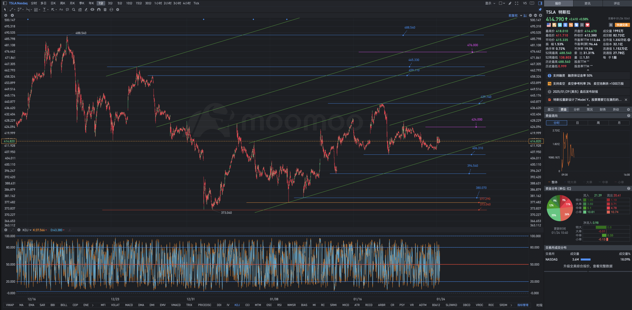Select the BOLL indicator
632x310 pixels.
pyautogui.click(x=64, y=305)
